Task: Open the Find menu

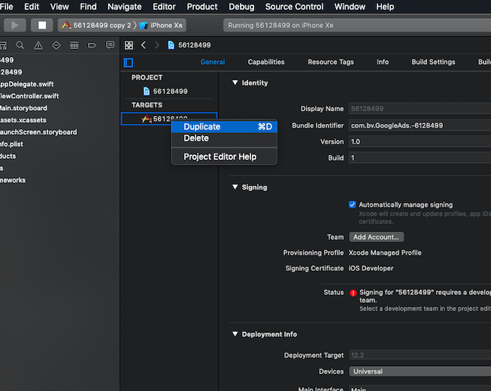Action: pos(88,7)
